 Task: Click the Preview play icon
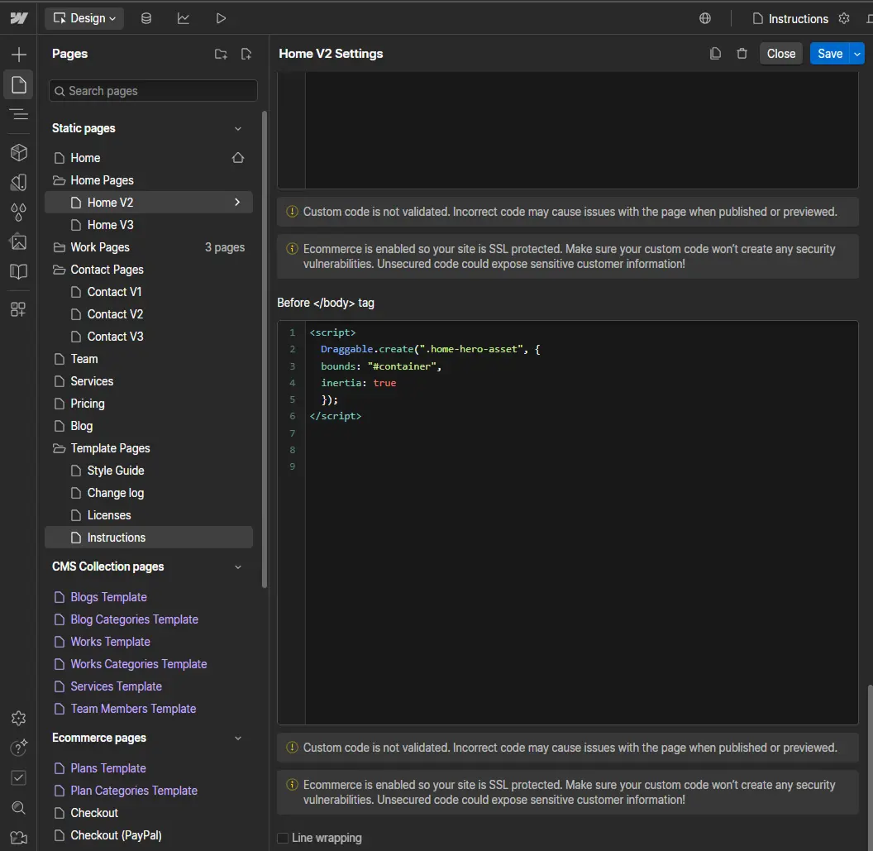[220, 18]
